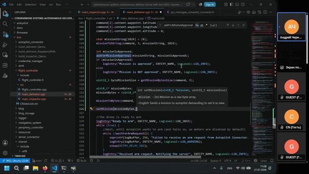This screenshot has width=309, height=174.
Task: Open the Selection menu
Action: coord(30,4)
